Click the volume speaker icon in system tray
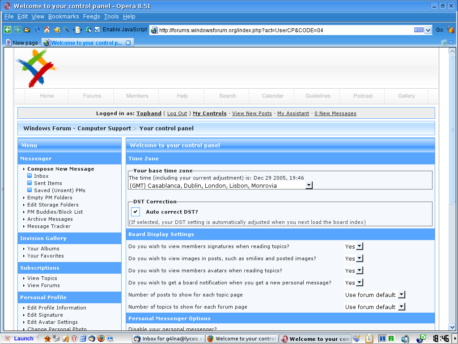The image size is (458, 344). (405, 339)
